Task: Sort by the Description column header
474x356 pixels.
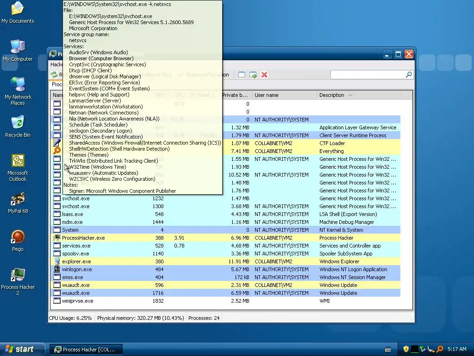Action: 359,95
